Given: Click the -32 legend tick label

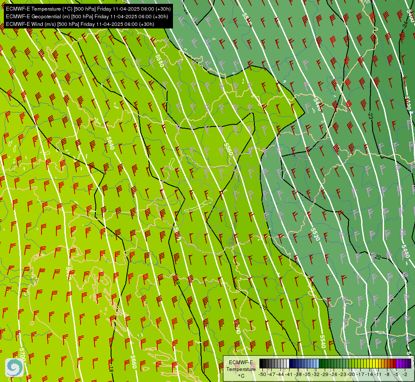Looking at the screenshot, I should [316, 374].
